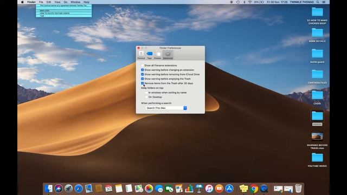This screenshot has width=347, height=195.
Task: Open Google Chrome in the Dock
Action: click(254, 188)
